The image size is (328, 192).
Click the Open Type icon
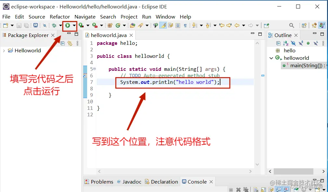coord(133,26)
